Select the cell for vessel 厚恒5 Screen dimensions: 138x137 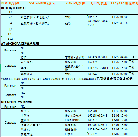(x=42, y=68)
